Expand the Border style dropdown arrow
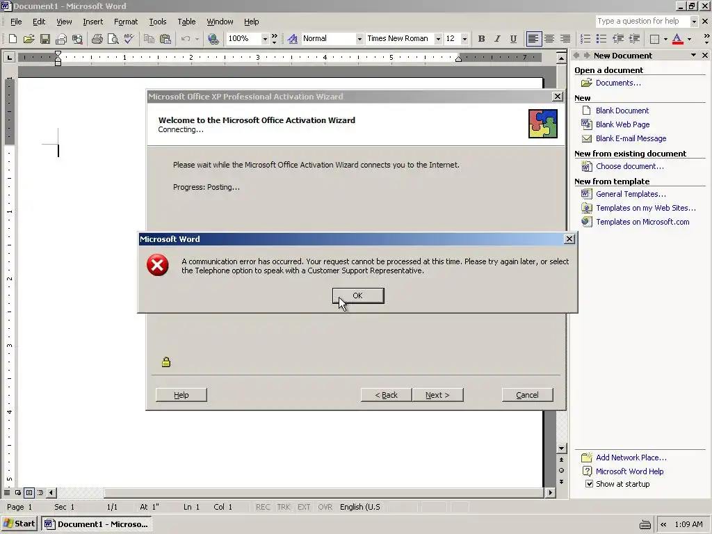 pyautogui.click(x=665, y=39)
